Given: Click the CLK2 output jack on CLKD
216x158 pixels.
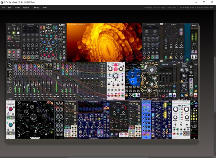Looking at the screenshot, I should (x=13, y=52).
